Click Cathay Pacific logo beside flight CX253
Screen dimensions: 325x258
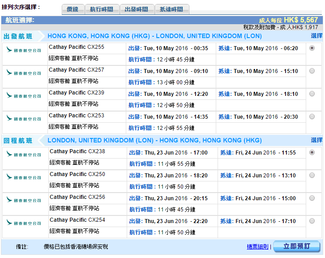coord(24,118)
